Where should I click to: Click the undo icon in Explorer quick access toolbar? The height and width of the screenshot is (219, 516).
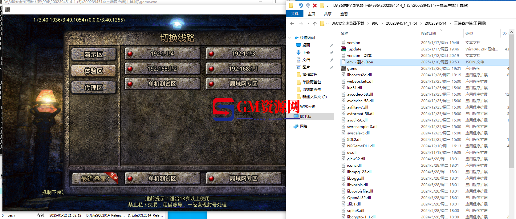click(x=301, y=5)
